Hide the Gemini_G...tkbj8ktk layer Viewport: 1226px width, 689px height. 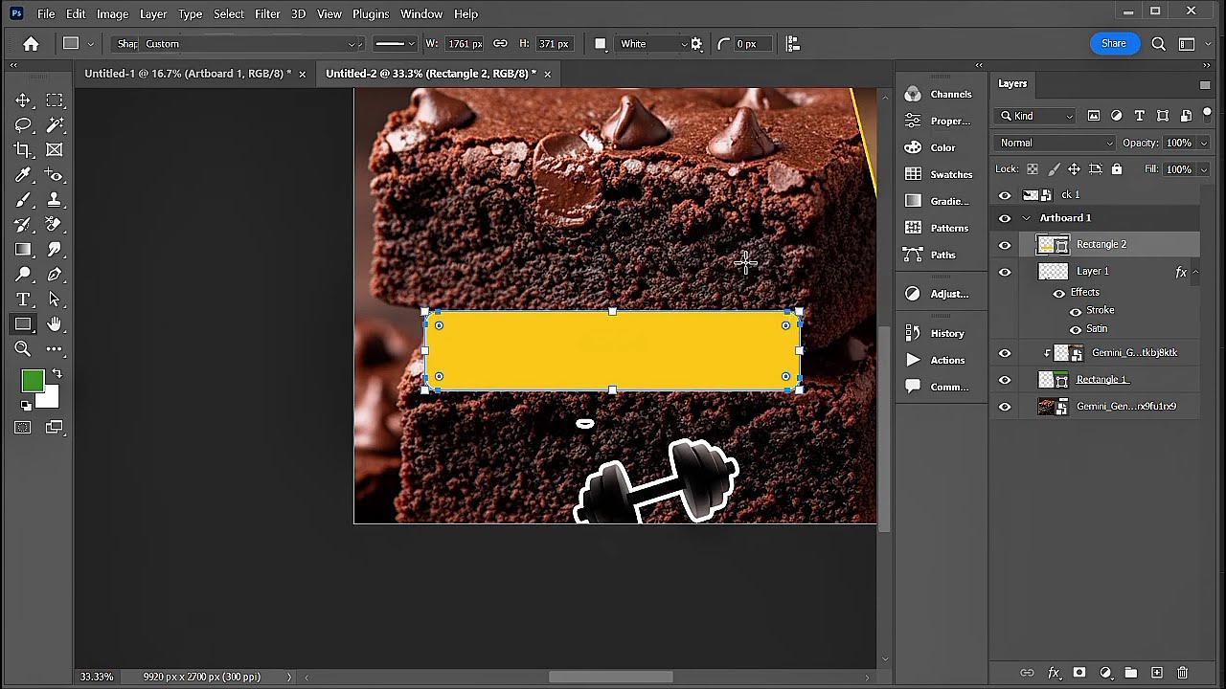coord(1005,353)
